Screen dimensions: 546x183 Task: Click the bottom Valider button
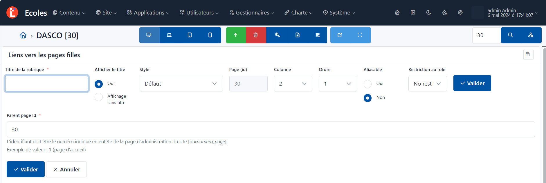coord(26,169)
